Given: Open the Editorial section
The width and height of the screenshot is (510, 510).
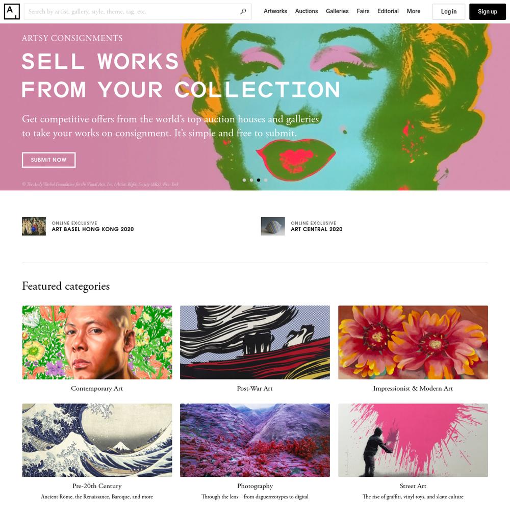Looking at the screenshot, I should coord(388,11).
